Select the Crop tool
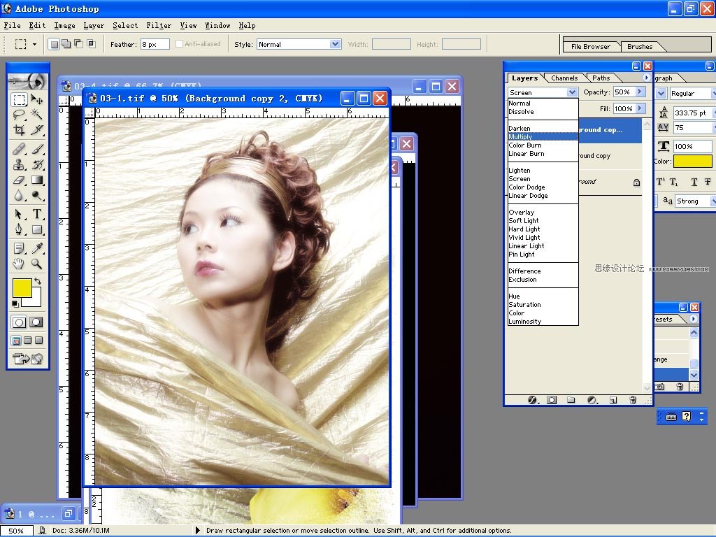The height and width of the screenshot is (537, 716). [x=19, y=130]
